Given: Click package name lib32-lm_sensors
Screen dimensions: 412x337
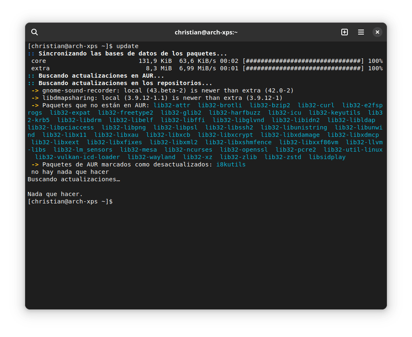Looking at the screenshot, I should 83,150.
